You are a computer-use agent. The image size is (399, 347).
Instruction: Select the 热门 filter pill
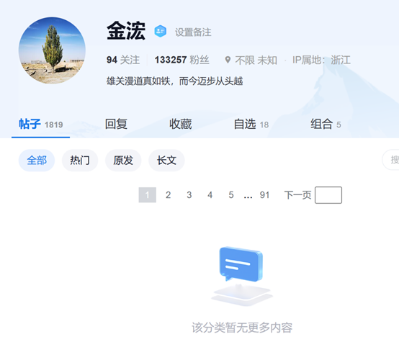click(80, 161)
